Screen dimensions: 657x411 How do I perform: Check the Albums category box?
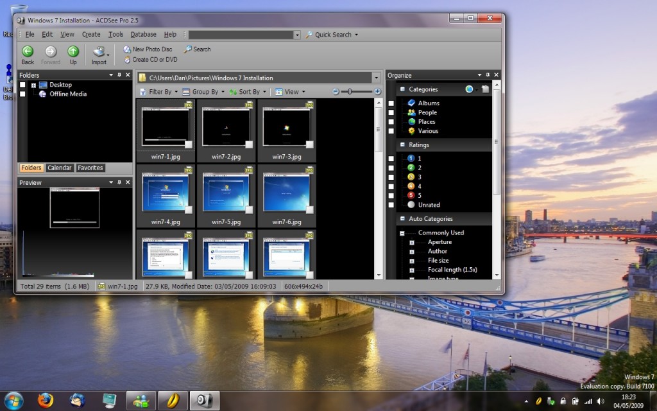point(391,103)
